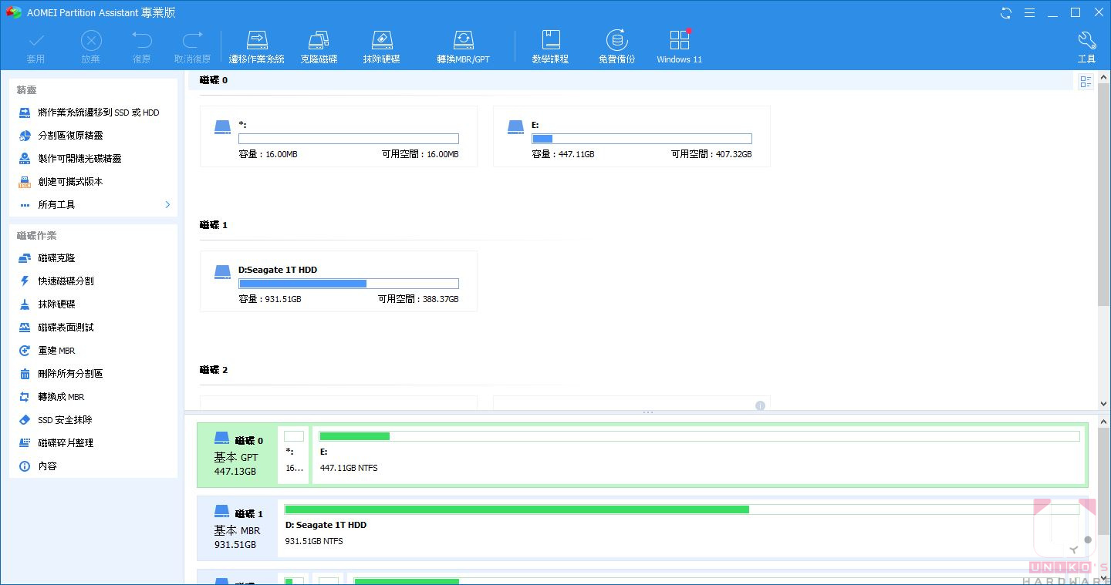The image size is (1111, 585).
Task: Select 磁碟 0 基本 GPT disk block
Action: (238, 456)
